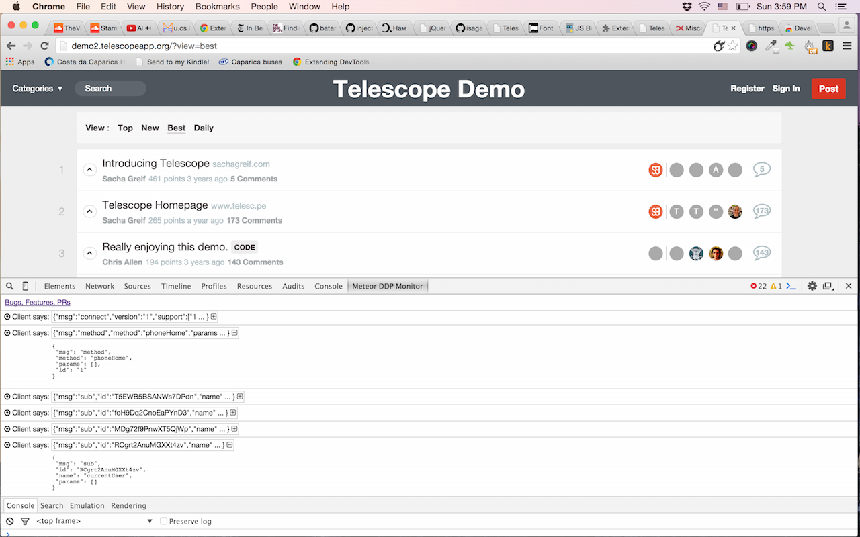Open the camera lens extension icon
This screenshot has width=860, height=537.
[x=752, y=46]
